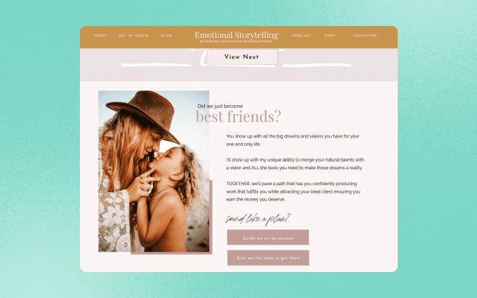The image size is (477, 298).
Task: Click the 'best friends?' heading
Action: click(238, 117)
